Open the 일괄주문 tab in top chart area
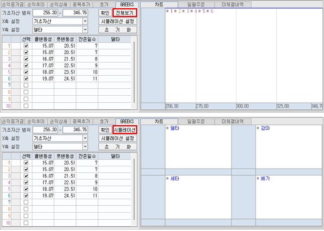This screenshot has width=324, height=231. point(196,5)
